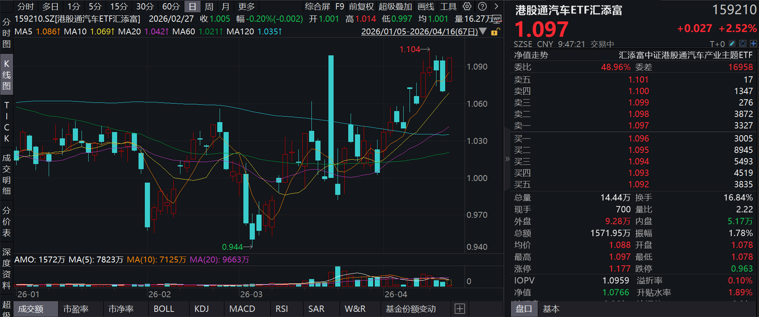The image size is (759, 317).
Task: Open the date range dropdown triangle
Action: click(483, 31)
